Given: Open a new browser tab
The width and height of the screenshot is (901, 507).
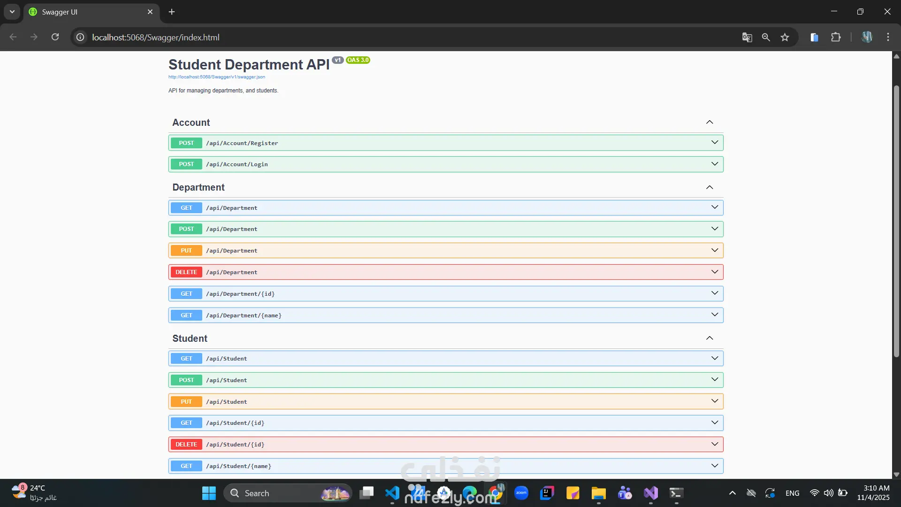Looking at the screenshot, I should (x=172, y=12).
